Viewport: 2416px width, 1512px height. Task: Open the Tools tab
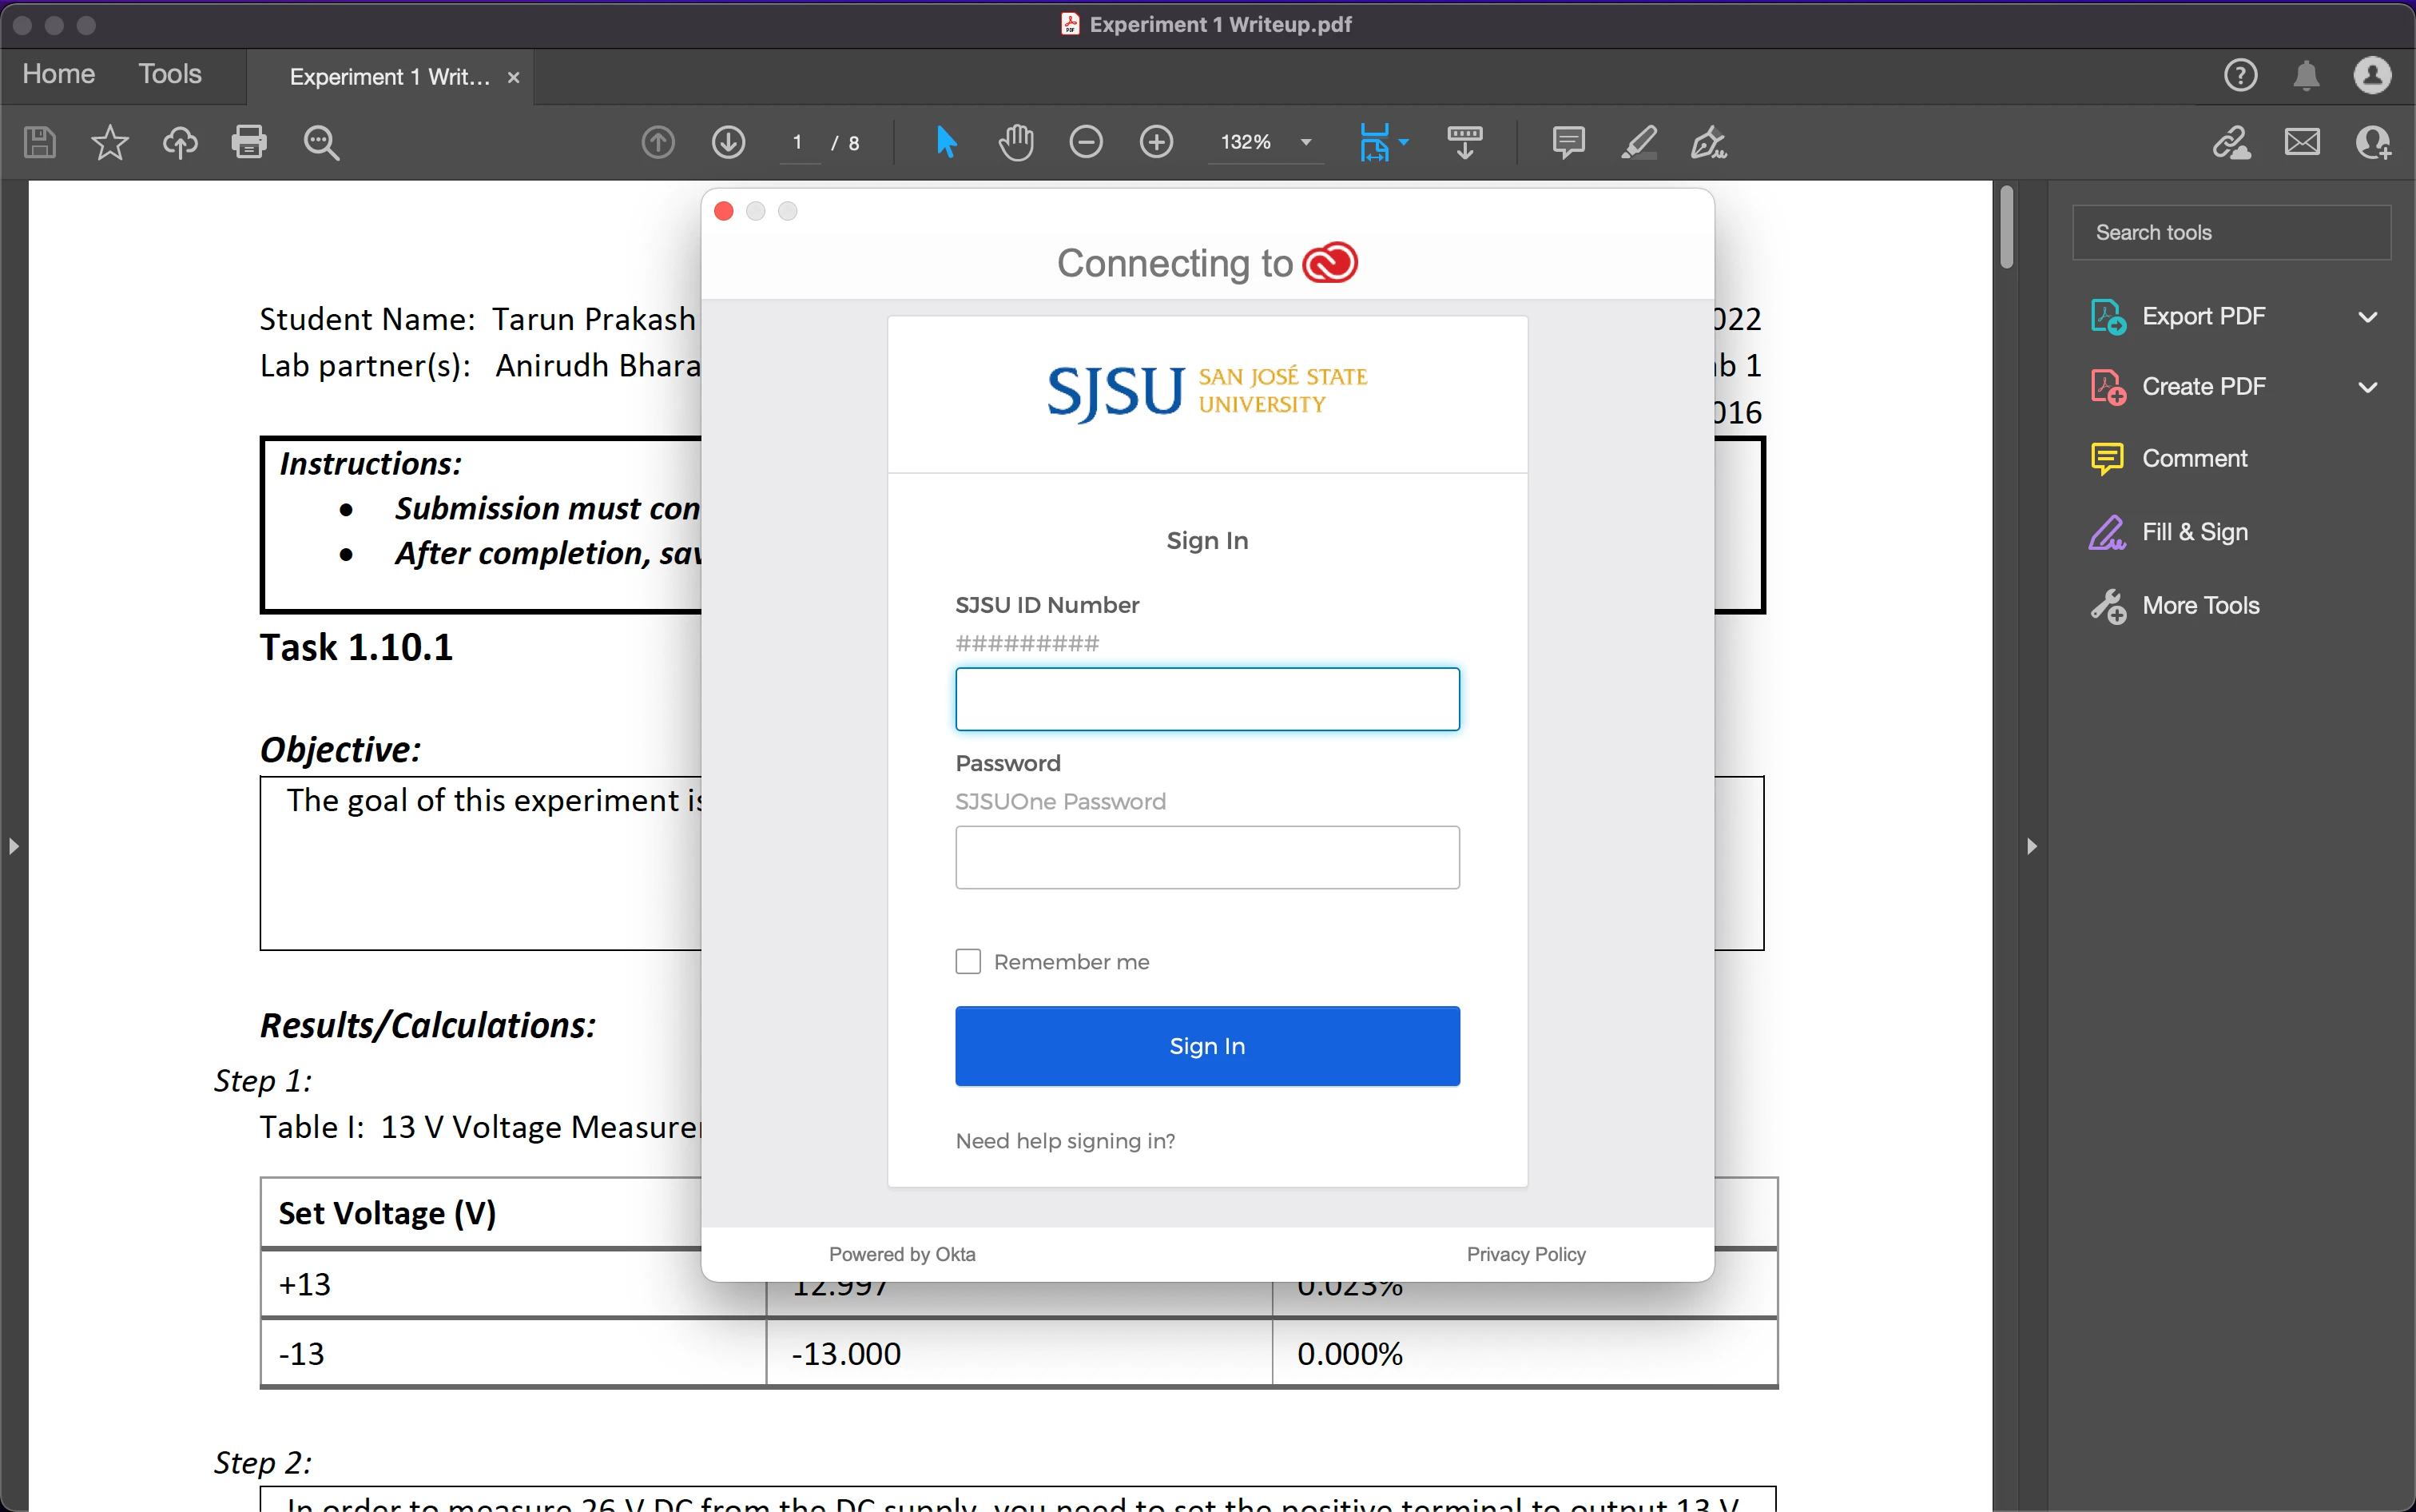[170, 74]
